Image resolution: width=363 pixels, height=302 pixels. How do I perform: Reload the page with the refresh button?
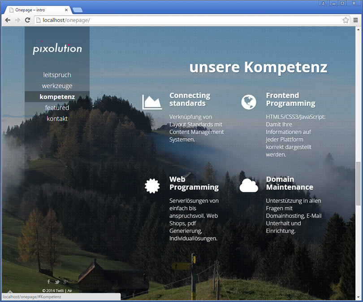[x=28, y=20]
